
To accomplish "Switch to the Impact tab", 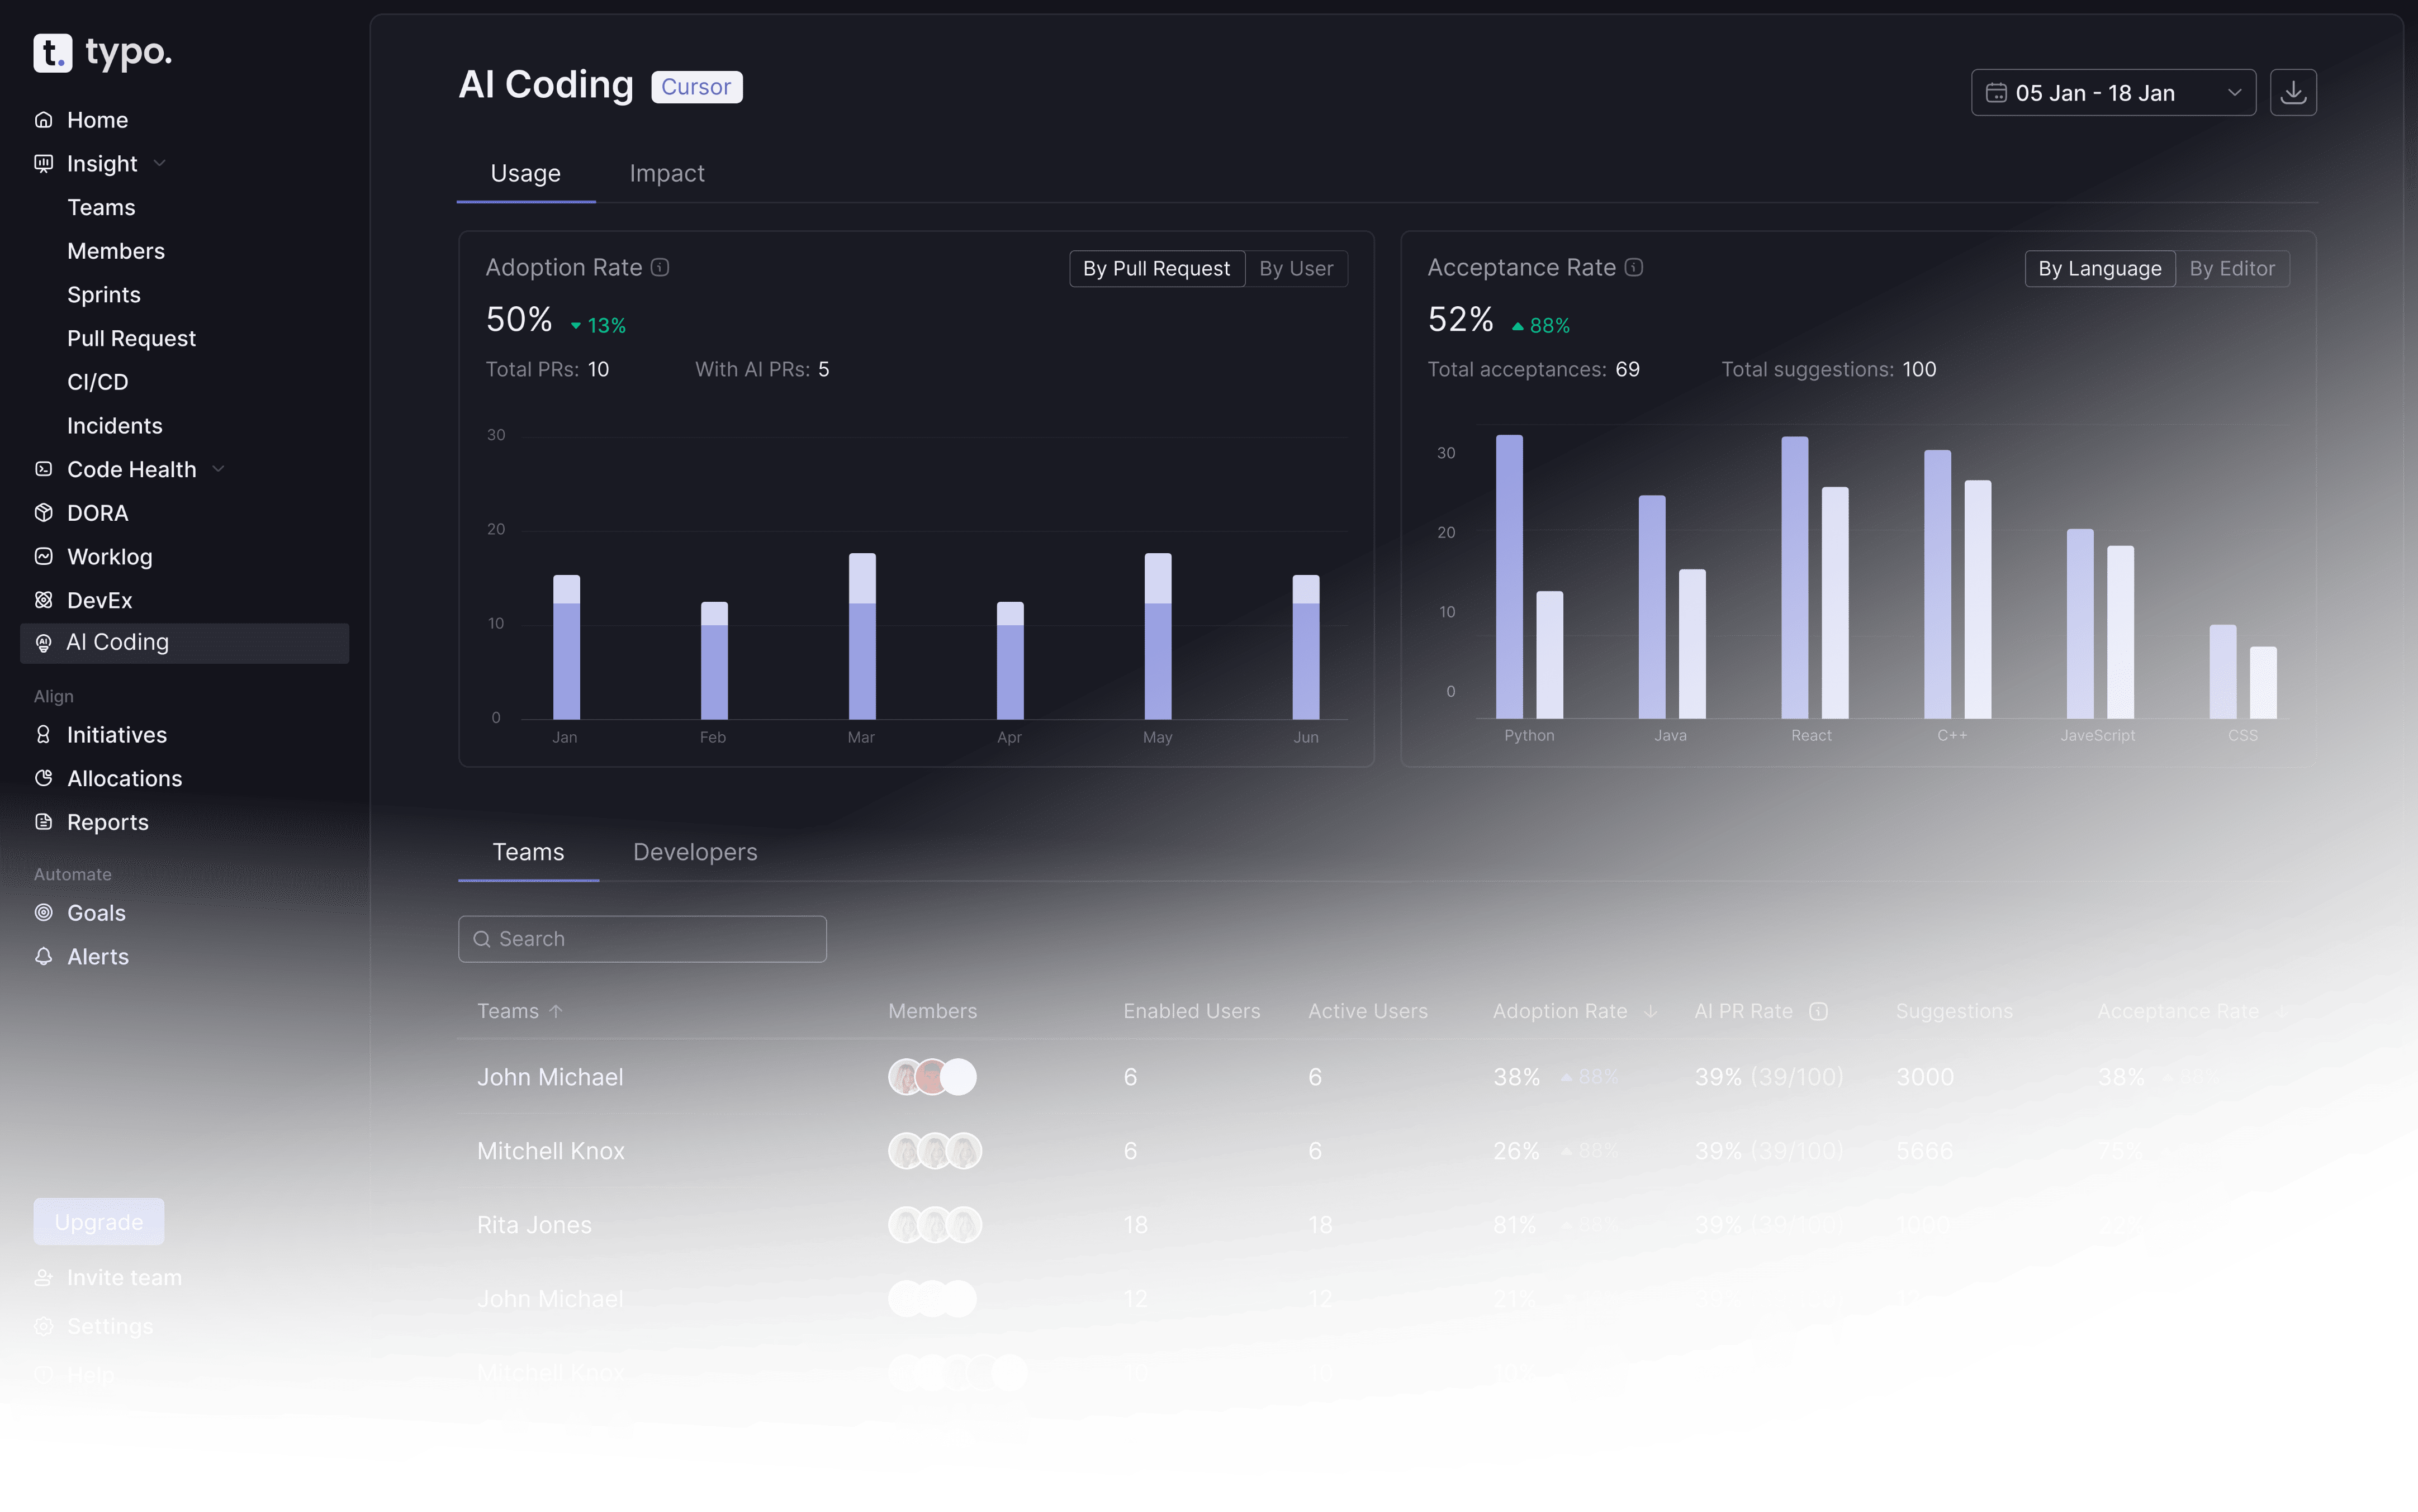I will [666, 173].
